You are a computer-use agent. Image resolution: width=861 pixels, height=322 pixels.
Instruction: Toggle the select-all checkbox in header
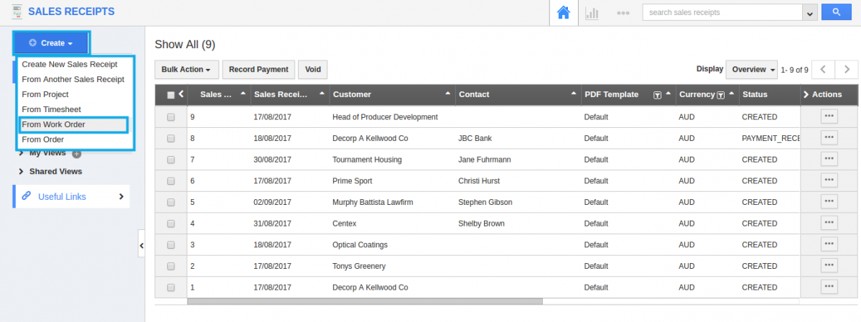[171, 95]
